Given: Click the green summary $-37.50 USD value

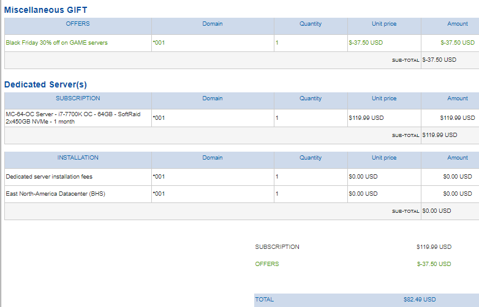Looking at the screenshot, I should tap(434, 264).
